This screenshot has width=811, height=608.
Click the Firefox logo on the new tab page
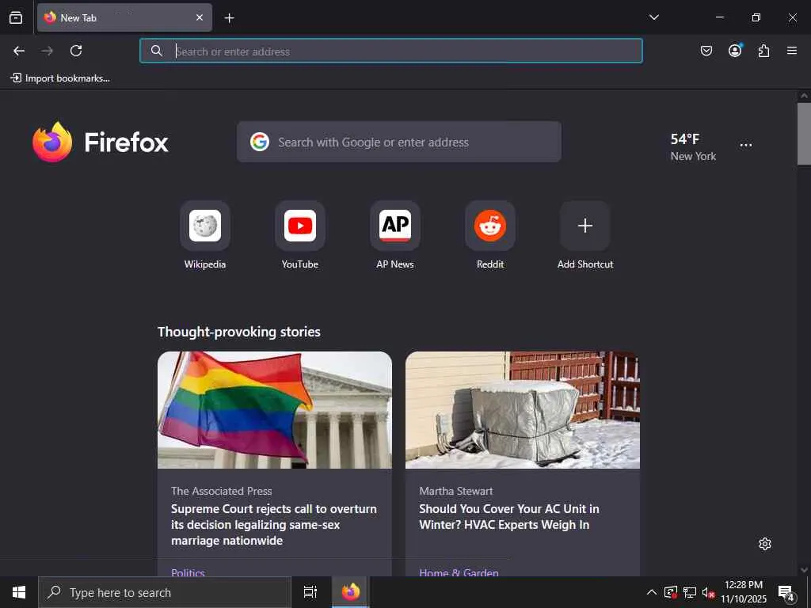[101, 142]
